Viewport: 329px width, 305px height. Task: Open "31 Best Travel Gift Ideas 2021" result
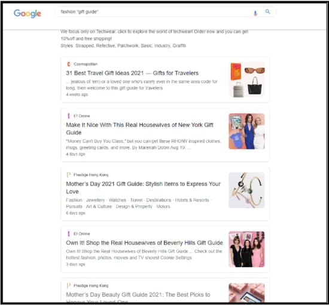click(132, 73)
